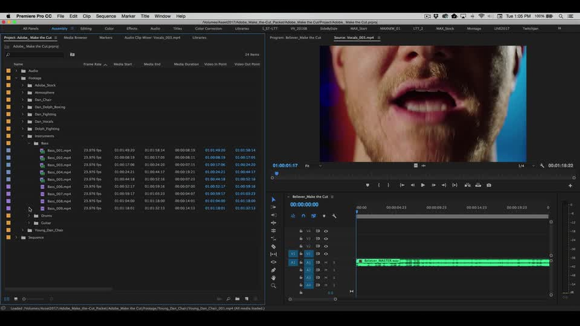Switch to Program: Believer_Make the Cut tab
This screenshot has height=326, width=580.
point(295,38)
